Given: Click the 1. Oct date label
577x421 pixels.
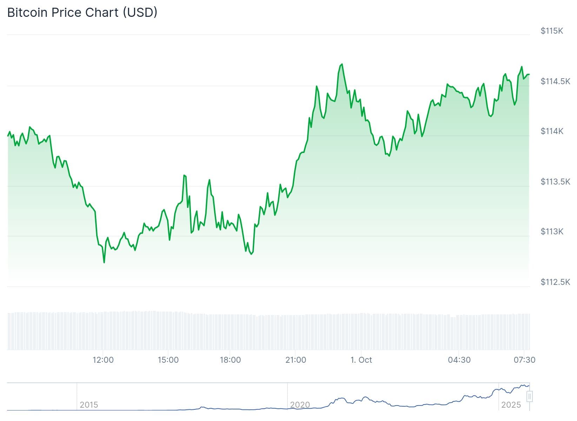Looking at the screenshot, I should [x=361, y=360].
